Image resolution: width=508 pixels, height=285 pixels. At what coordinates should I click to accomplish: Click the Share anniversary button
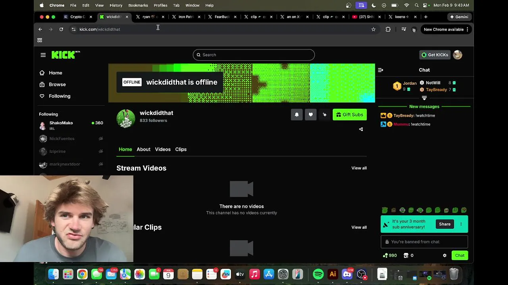click(x=444, y=224)
